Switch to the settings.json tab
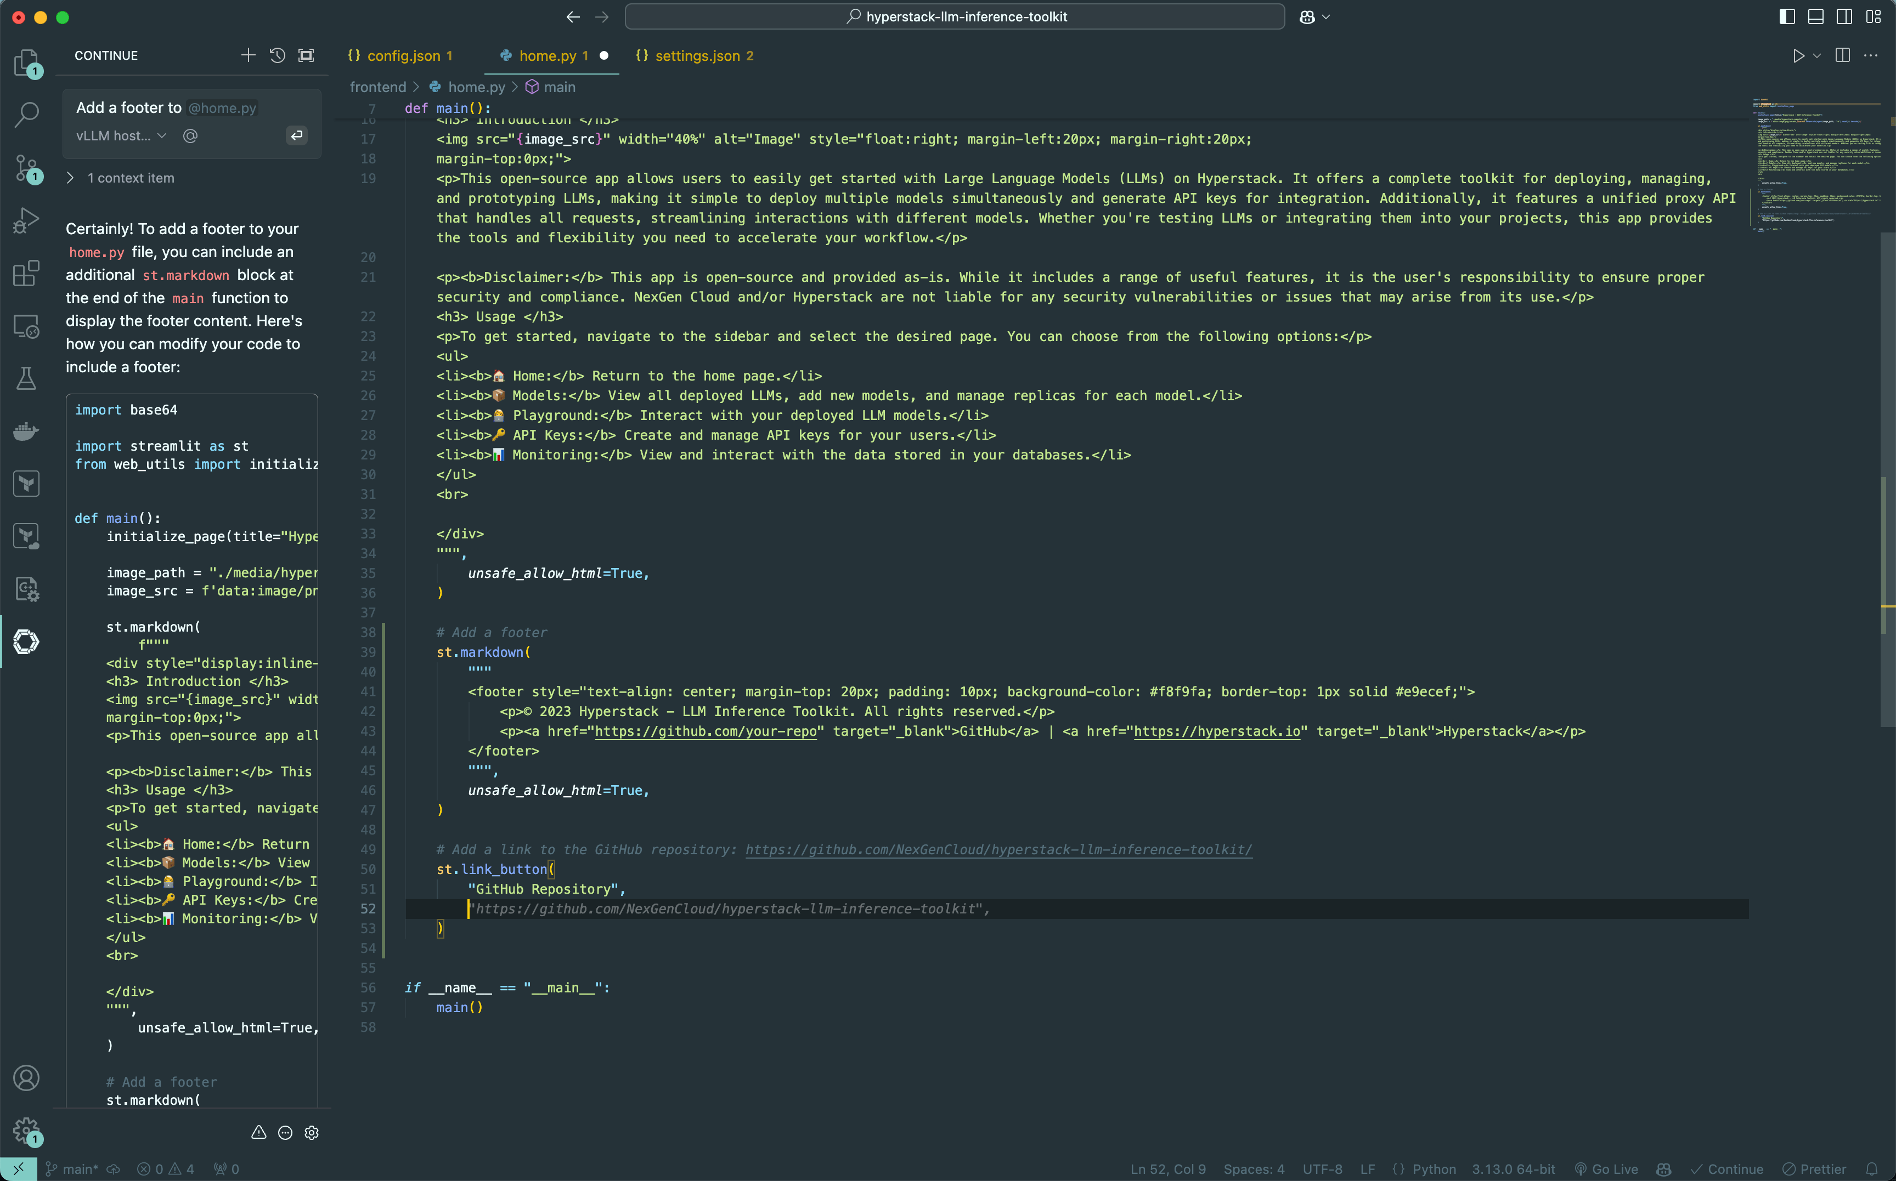 pyautogui.click(x=696, y=55)
